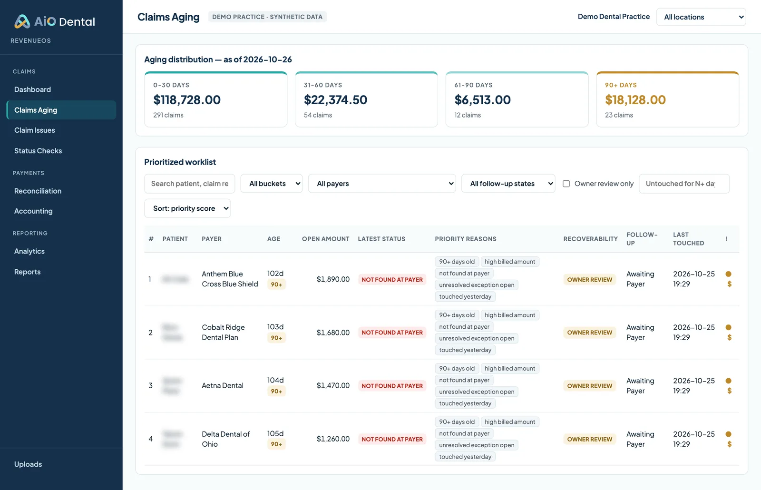The width and height of the screenshot is (761, 490).
Task: Click the 61-90 days aging card
Action: (x=517, y=99)
